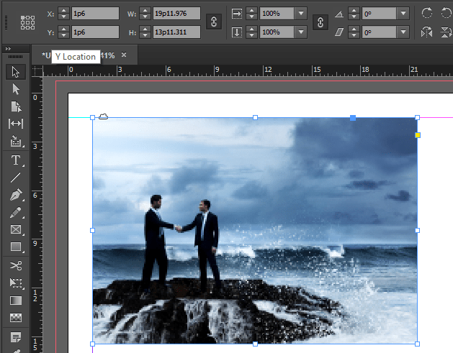Viewport: 453px width, 353px height.
Task: Select the Selection tool (black arrow)
Action: coord(16,72)
